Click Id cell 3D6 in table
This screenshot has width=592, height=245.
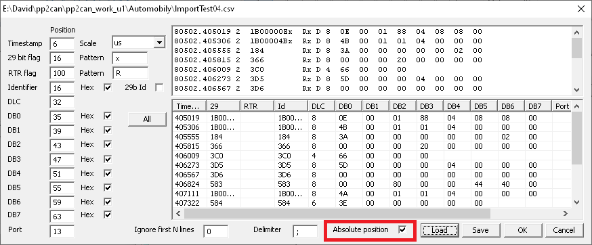(x=291, y=175)
